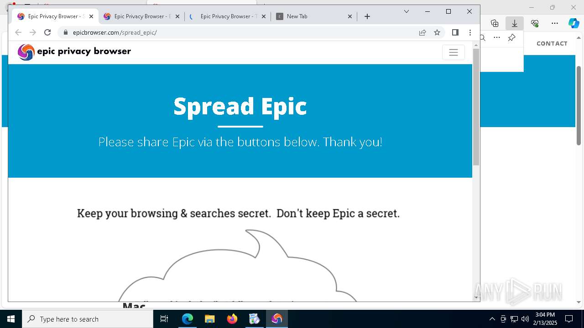This screenshot has width=584, height=328.
Task: Open the clock and calendar flyout
Action: pos(546,319)
